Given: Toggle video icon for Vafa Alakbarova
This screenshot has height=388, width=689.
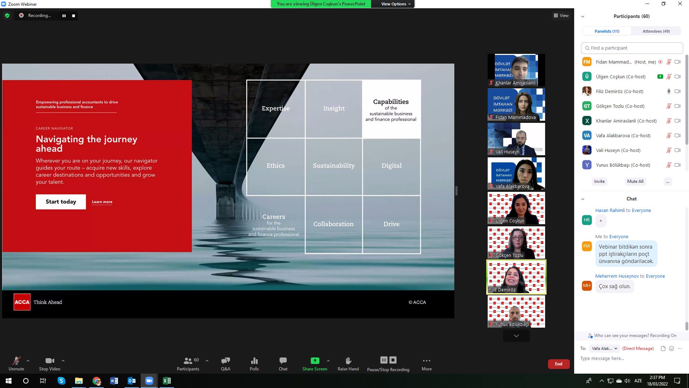Looking at the screenshot, I should pyautogui.click(x=678, y=135).
